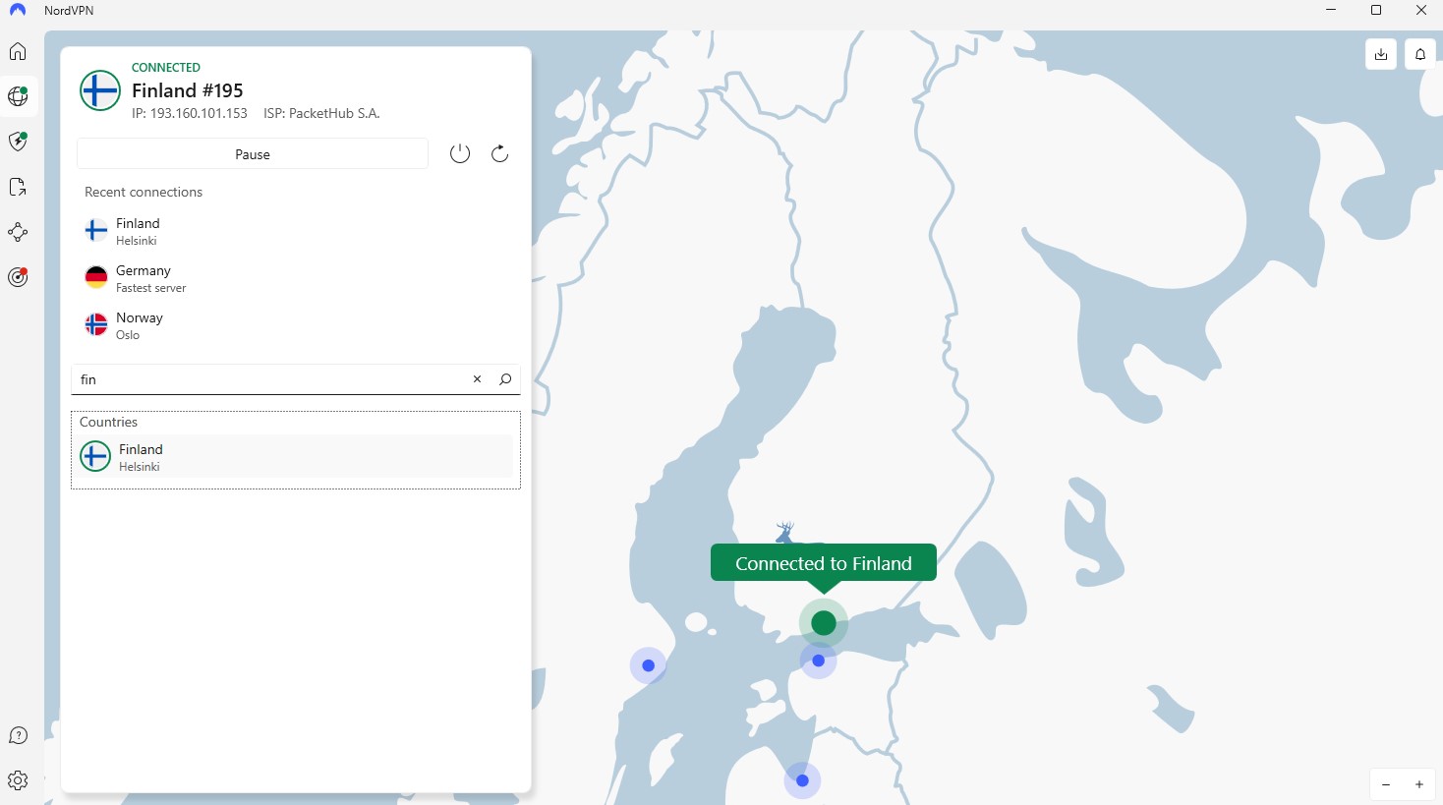The image size is (1443, 805).
Task: Pause the VPN connection
Action: (253, 154)
